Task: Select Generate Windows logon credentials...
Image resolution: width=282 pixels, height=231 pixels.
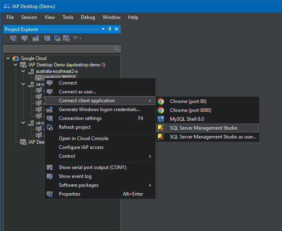Action: pos(100,109)
